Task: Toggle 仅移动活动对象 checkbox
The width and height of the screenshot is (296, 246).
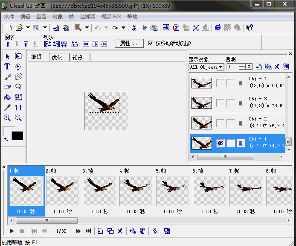Action: click(x=151, y=43)
